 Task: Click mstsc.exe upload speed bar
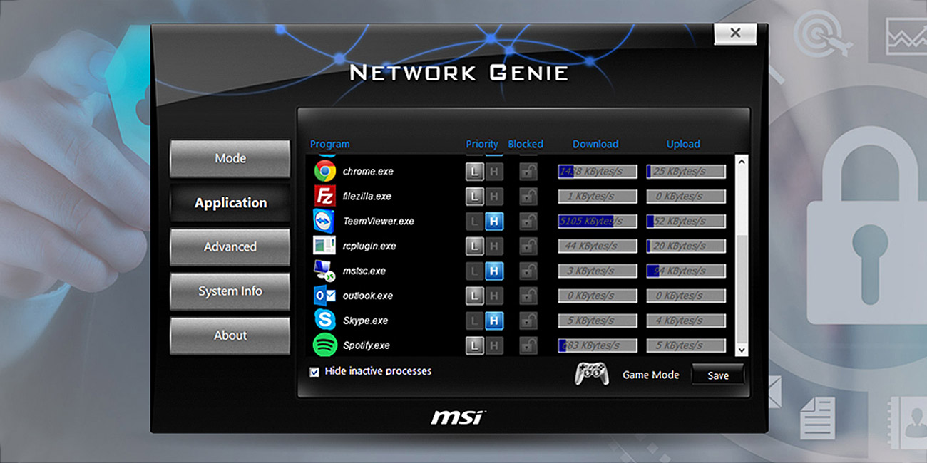tap(686, 271)
